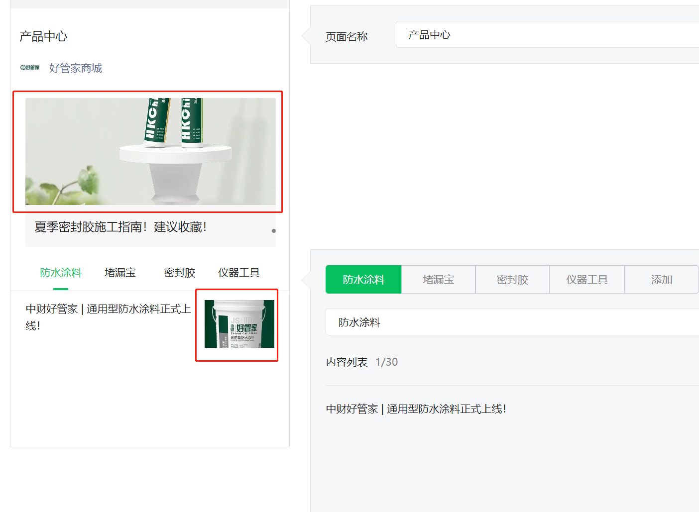Select 防水涂料 tab in preview
The height and width of the screenshot is (512, 699).
(61, 273)
